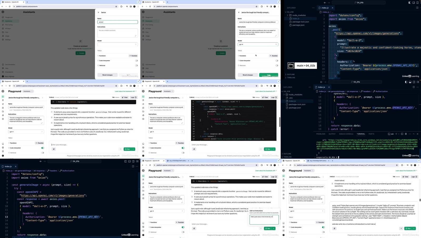
Task: Click Run in Playground with run instructions popup
Action: [268, 228]
